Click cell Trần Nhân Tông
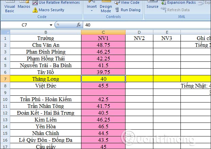 (x=46, y=106)
